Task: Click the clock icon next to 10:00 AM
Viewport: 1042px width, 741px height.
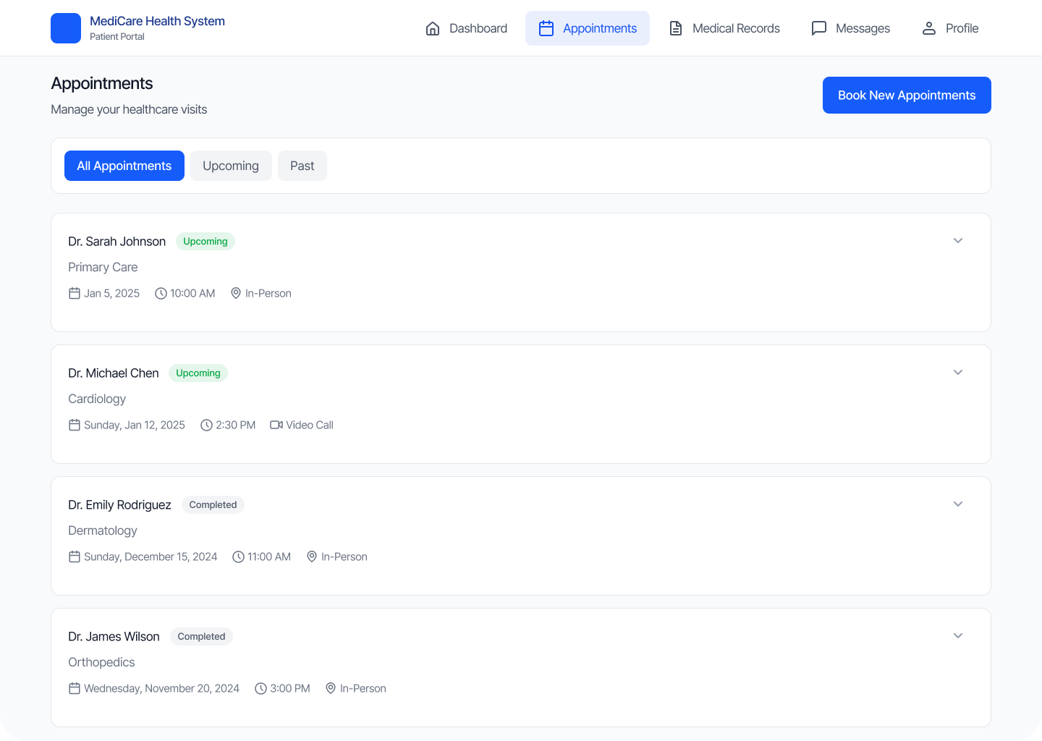Action: tap(161, 293)
